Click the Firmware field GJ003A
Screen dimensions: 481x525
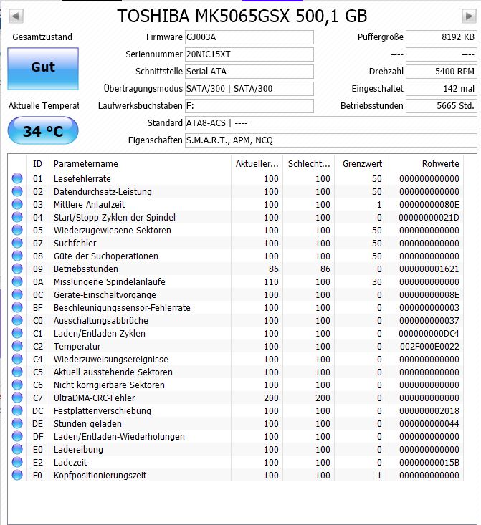[249, 37]
